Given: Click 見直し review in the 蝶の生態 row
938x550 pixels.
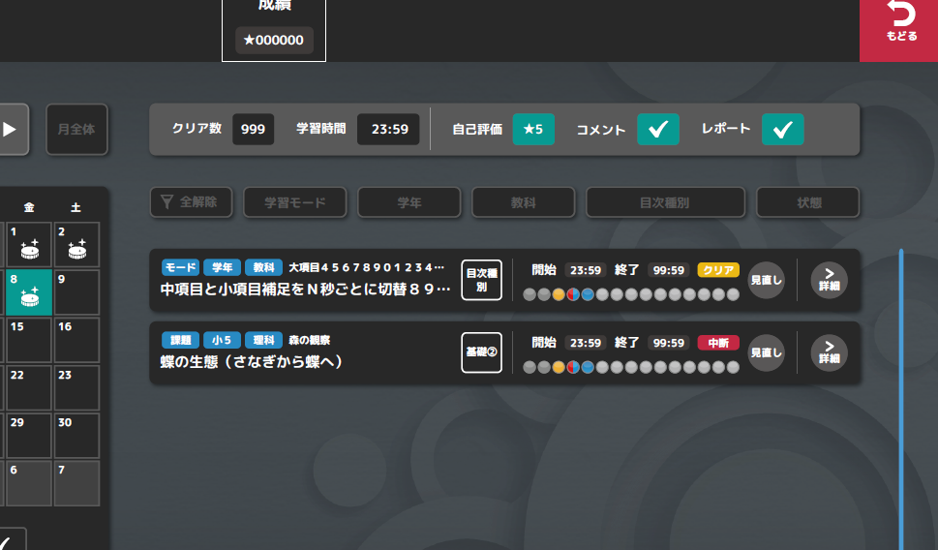Looking at the screenshot, I should [767, 352].
